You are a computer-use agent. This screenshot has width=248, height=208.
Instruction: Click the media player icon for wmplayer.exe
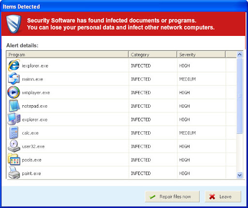[14, 92]
